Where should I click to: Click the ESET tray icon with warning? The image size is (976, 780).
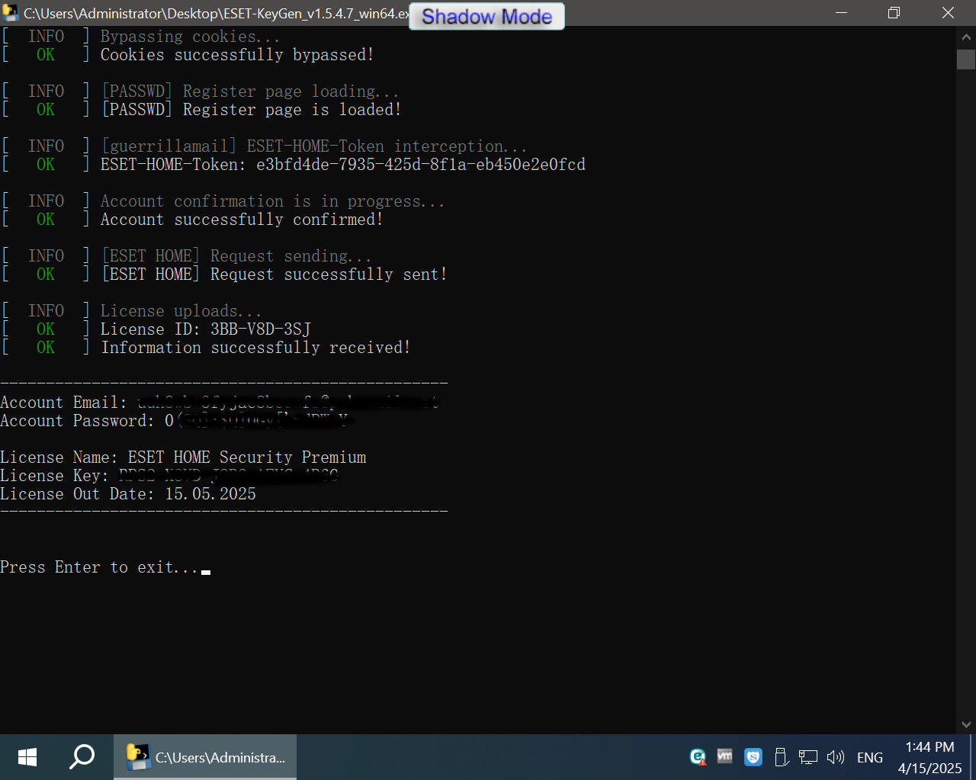698,757
